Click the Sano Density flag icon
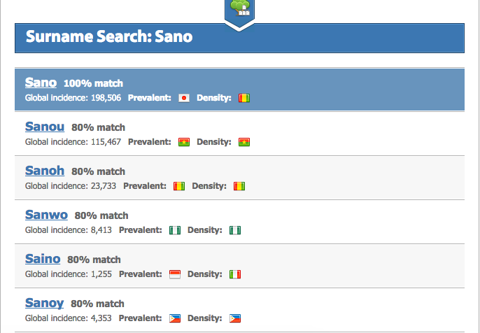This screenshot has width=480, height=333. [244, 98]
